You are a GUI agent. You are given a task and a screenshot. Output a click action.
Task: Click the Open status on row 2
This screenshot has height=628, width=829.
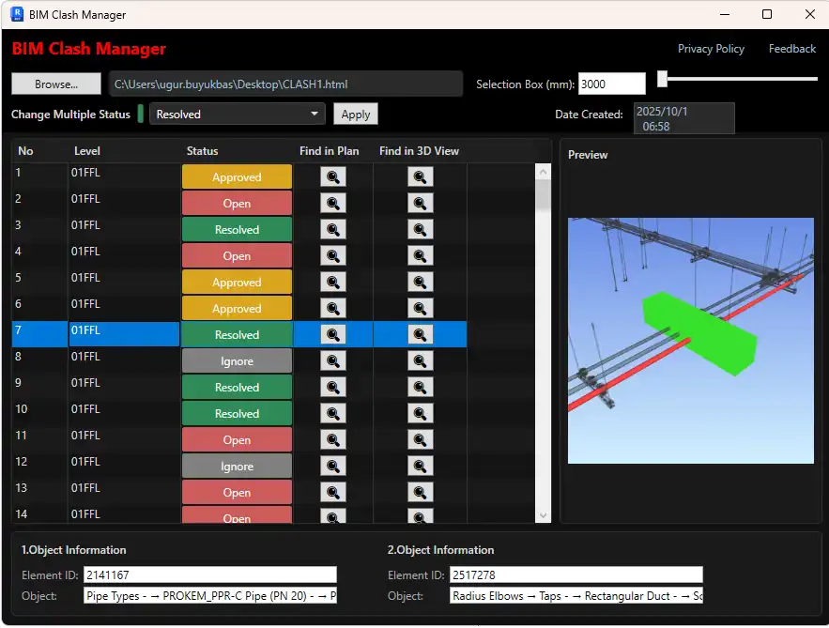tap(237, 203)
